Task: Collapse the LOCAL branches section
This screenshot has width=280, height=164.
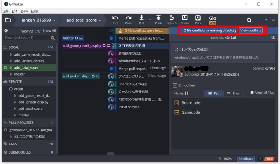Action: [6, 47]
